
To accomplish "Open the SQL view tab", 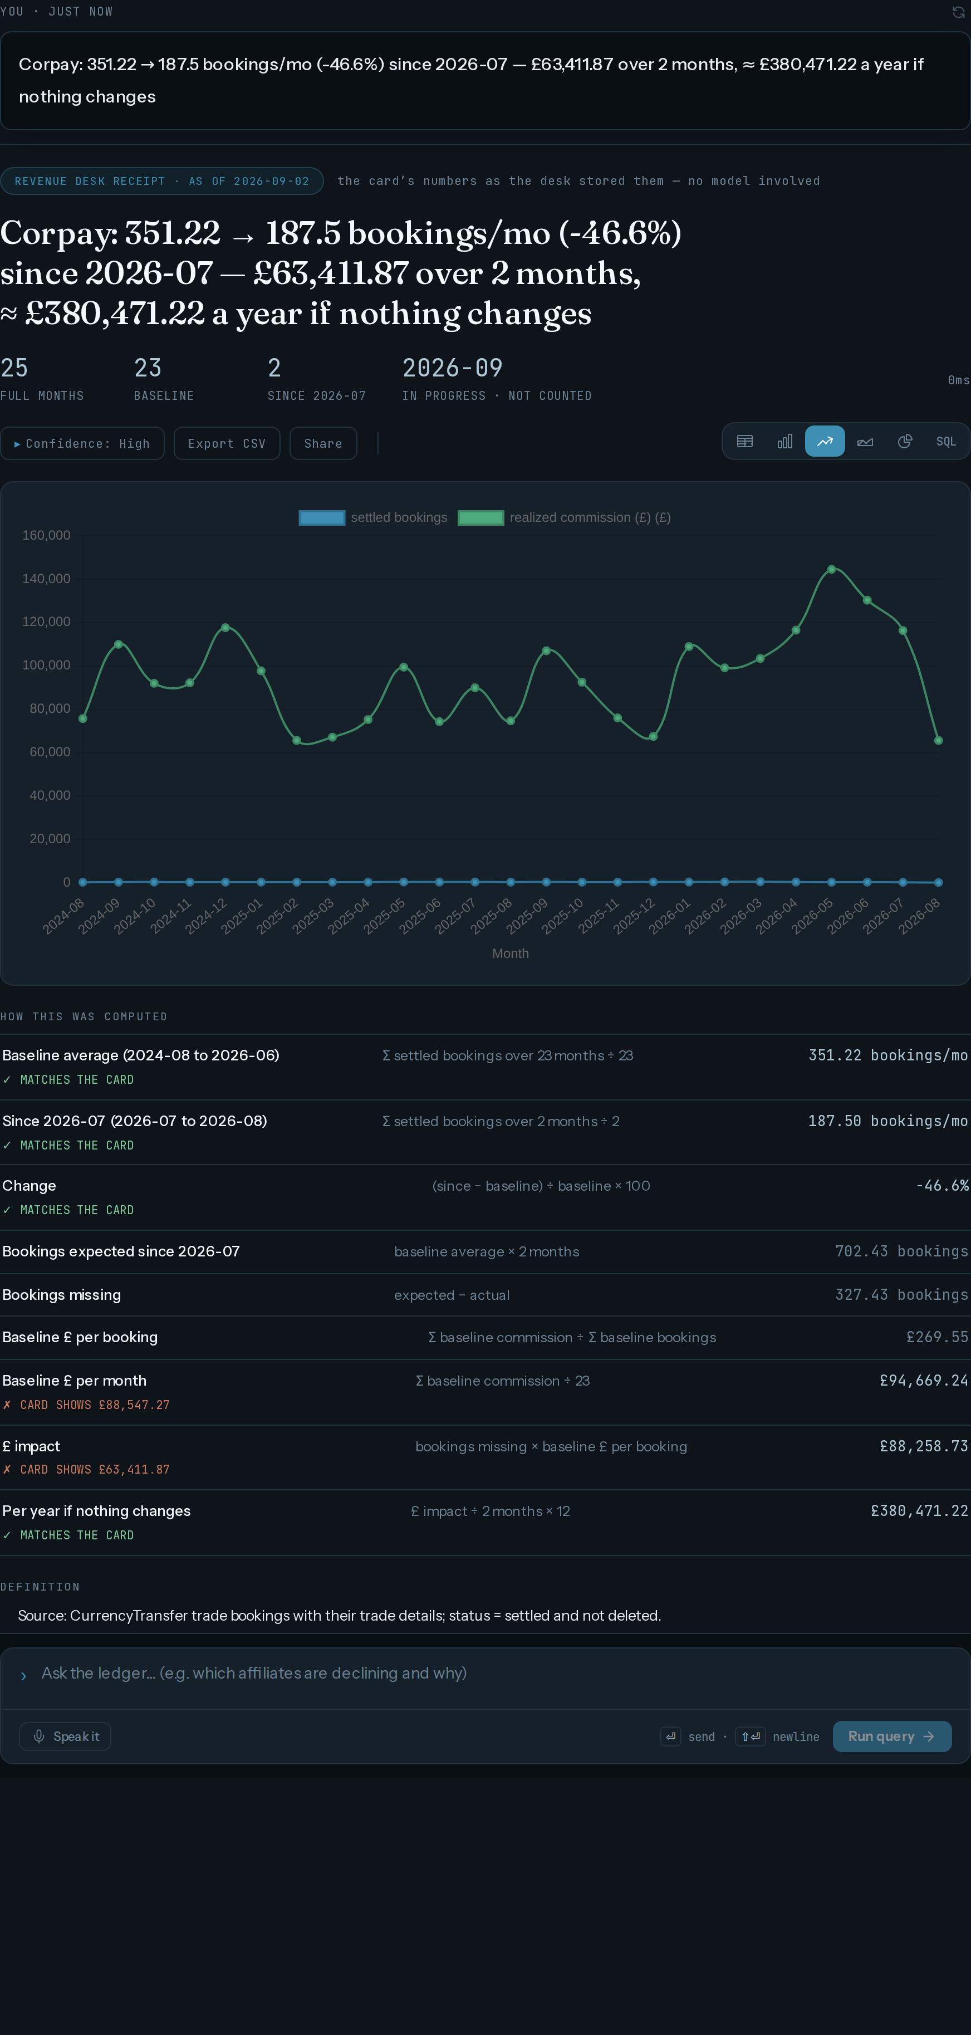I will [x=946, y=442].
